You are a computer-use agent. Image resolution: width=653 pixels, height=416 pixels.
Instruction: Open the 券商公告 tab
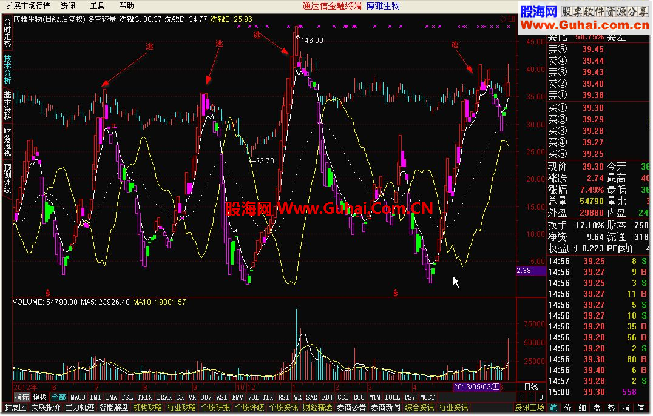point(351,408)
